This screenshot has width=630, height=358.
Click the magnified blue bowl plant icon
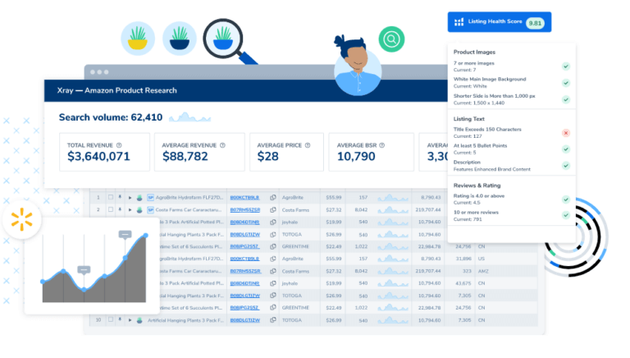223,39
